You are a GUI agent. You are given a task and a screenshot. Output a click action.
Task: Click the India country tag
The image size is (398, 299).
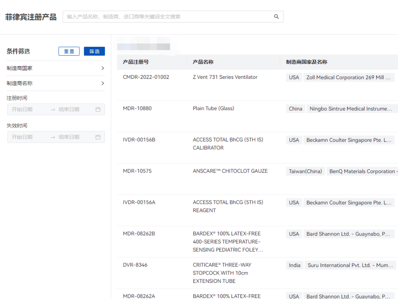tap(294, 265)
